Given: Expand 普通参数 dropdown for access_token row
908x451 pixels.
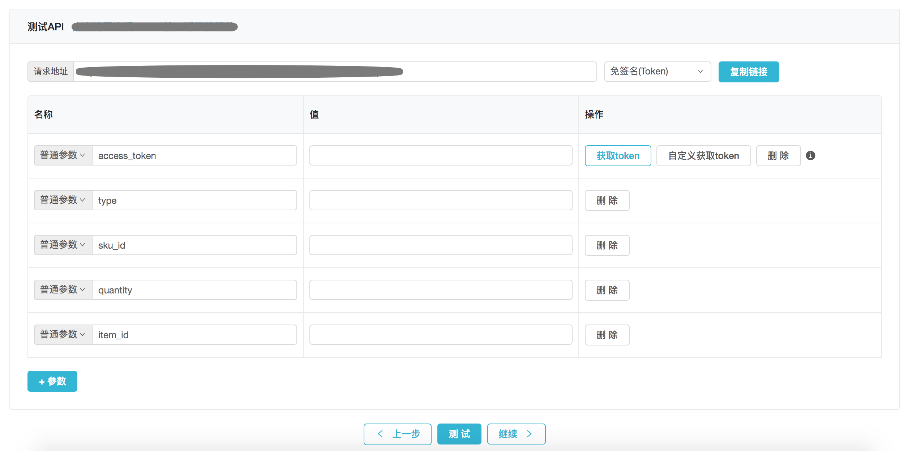Looking at the screenshot, I should 63,155.
